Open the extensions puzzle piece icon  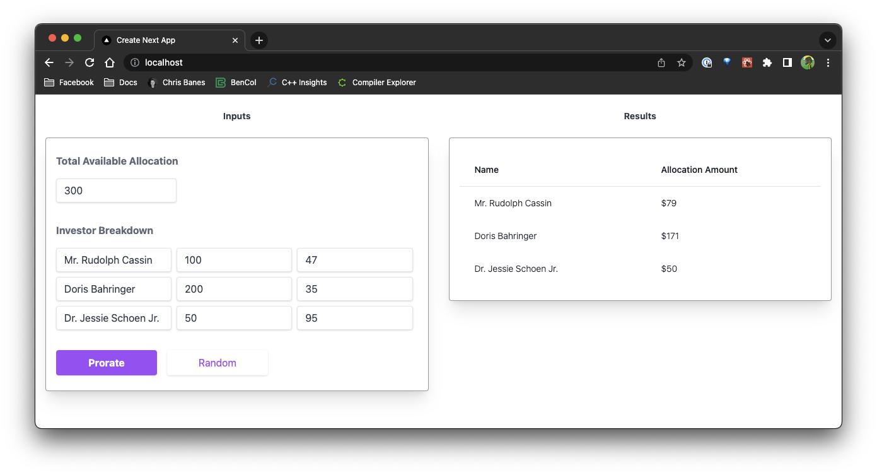tap(767, 62)
